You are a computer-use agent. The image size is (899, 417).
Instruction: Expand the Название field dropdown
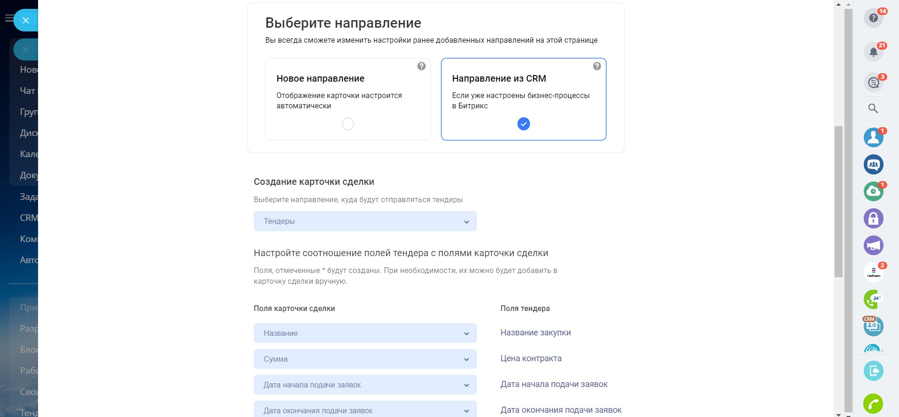coord(365,334)
